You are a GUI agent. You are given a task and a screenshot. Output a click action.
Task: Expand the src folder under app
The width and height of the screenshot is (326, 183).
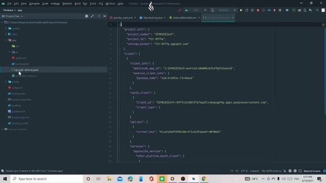point(10,52)
